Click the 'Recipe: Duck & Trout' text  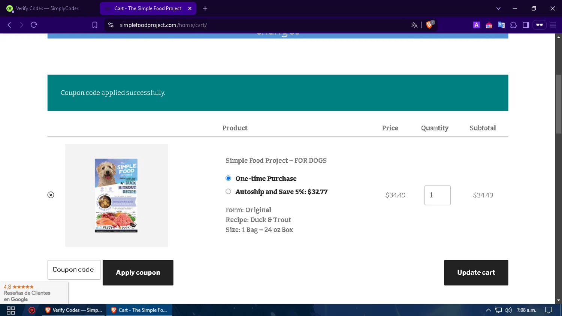258,220
